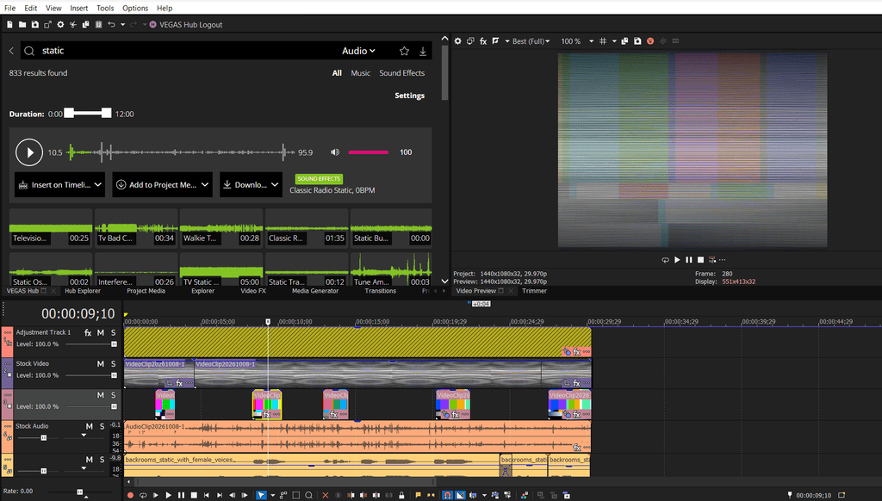Open the File menu
882x501 pixels.
(10, 8)
